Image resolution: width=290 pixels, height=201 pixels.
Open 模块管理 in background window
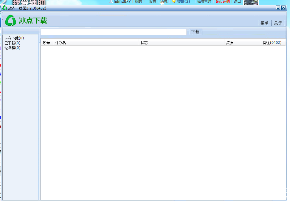point(204,1)
